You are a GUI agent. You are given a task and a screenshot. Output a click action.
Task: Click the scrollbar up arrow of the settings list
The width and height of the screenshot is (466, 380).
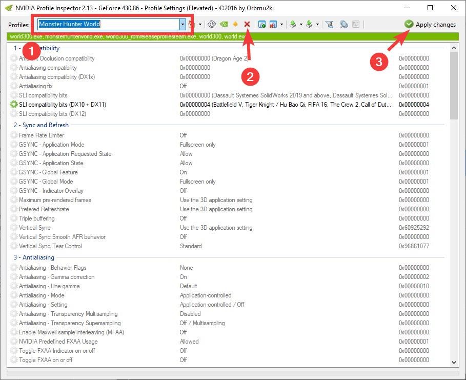(454, 48)
